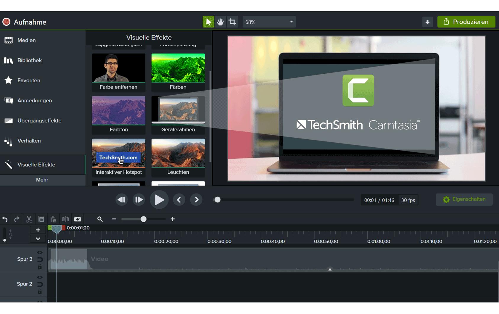Take a snapshot with camera icon
Screen dimensions: 499x314
click(x=78, y=219)
